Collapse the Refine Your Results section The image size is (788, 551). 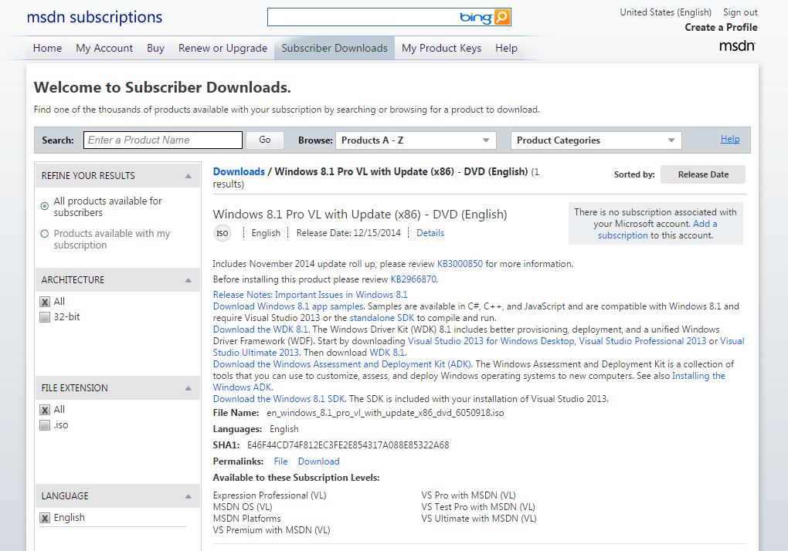click(x=188, y=176)
